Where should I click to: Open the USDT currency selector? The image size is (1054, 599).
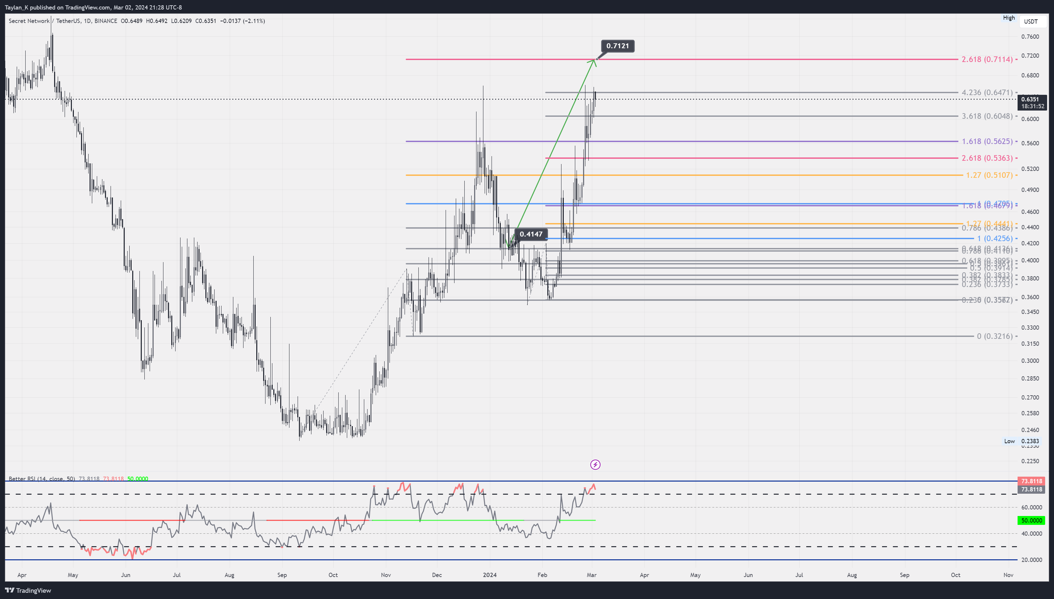[x=1033, y=21]
